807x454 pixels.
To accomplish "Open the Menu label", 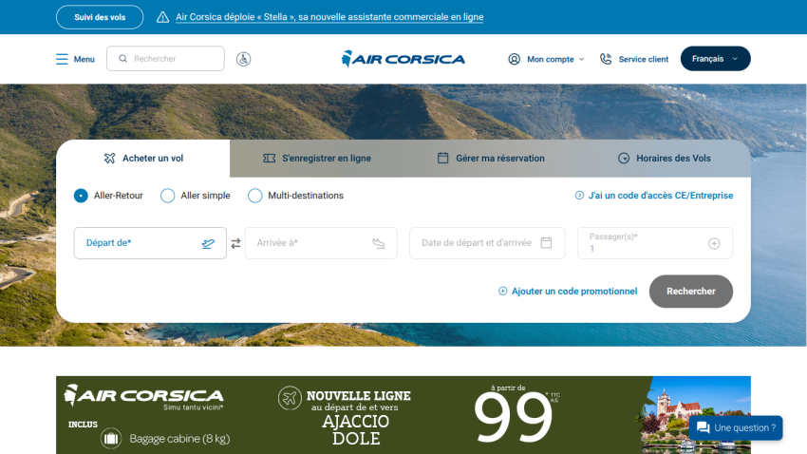I will (84, 59).
